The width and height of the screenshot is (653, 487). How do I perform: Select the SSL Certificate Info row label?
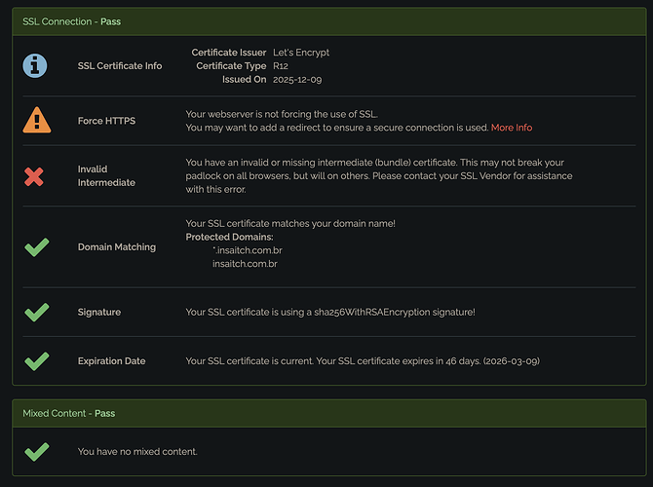click(120, 66)
